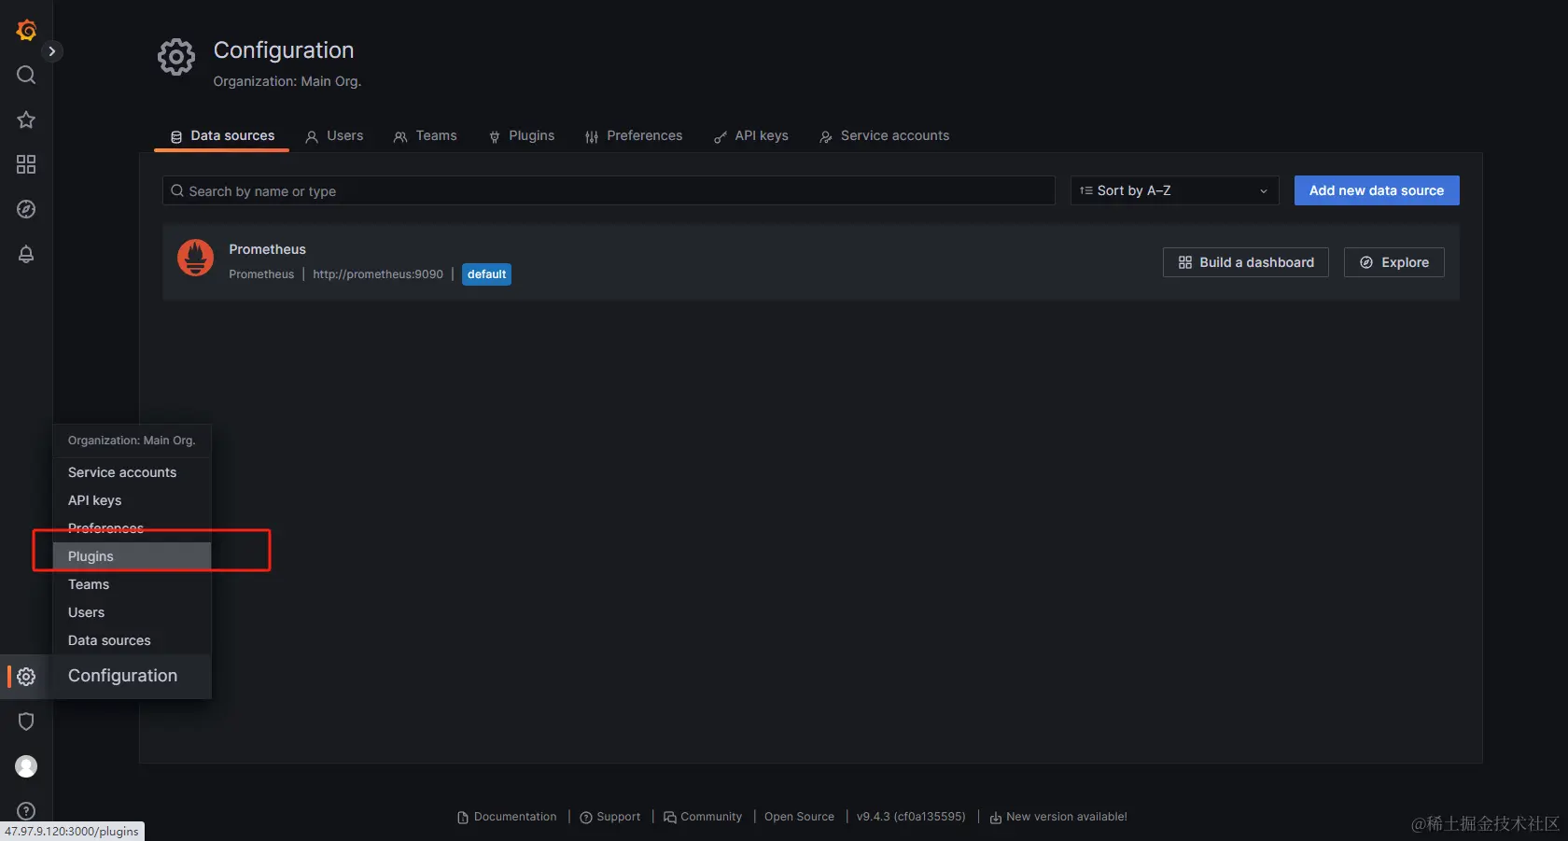Open the Documentation footer link
This screenshot has height=841, width=1568.
point(507,817)
